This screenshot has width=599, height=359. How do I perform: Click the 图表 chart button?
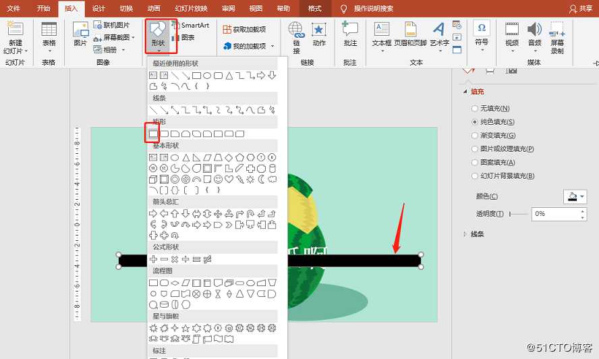183,38
